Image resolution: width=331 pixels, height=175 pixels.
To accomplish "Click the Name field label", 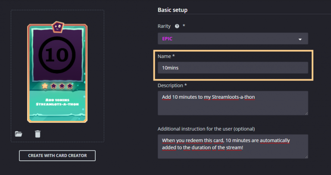I will coord(166,56).
